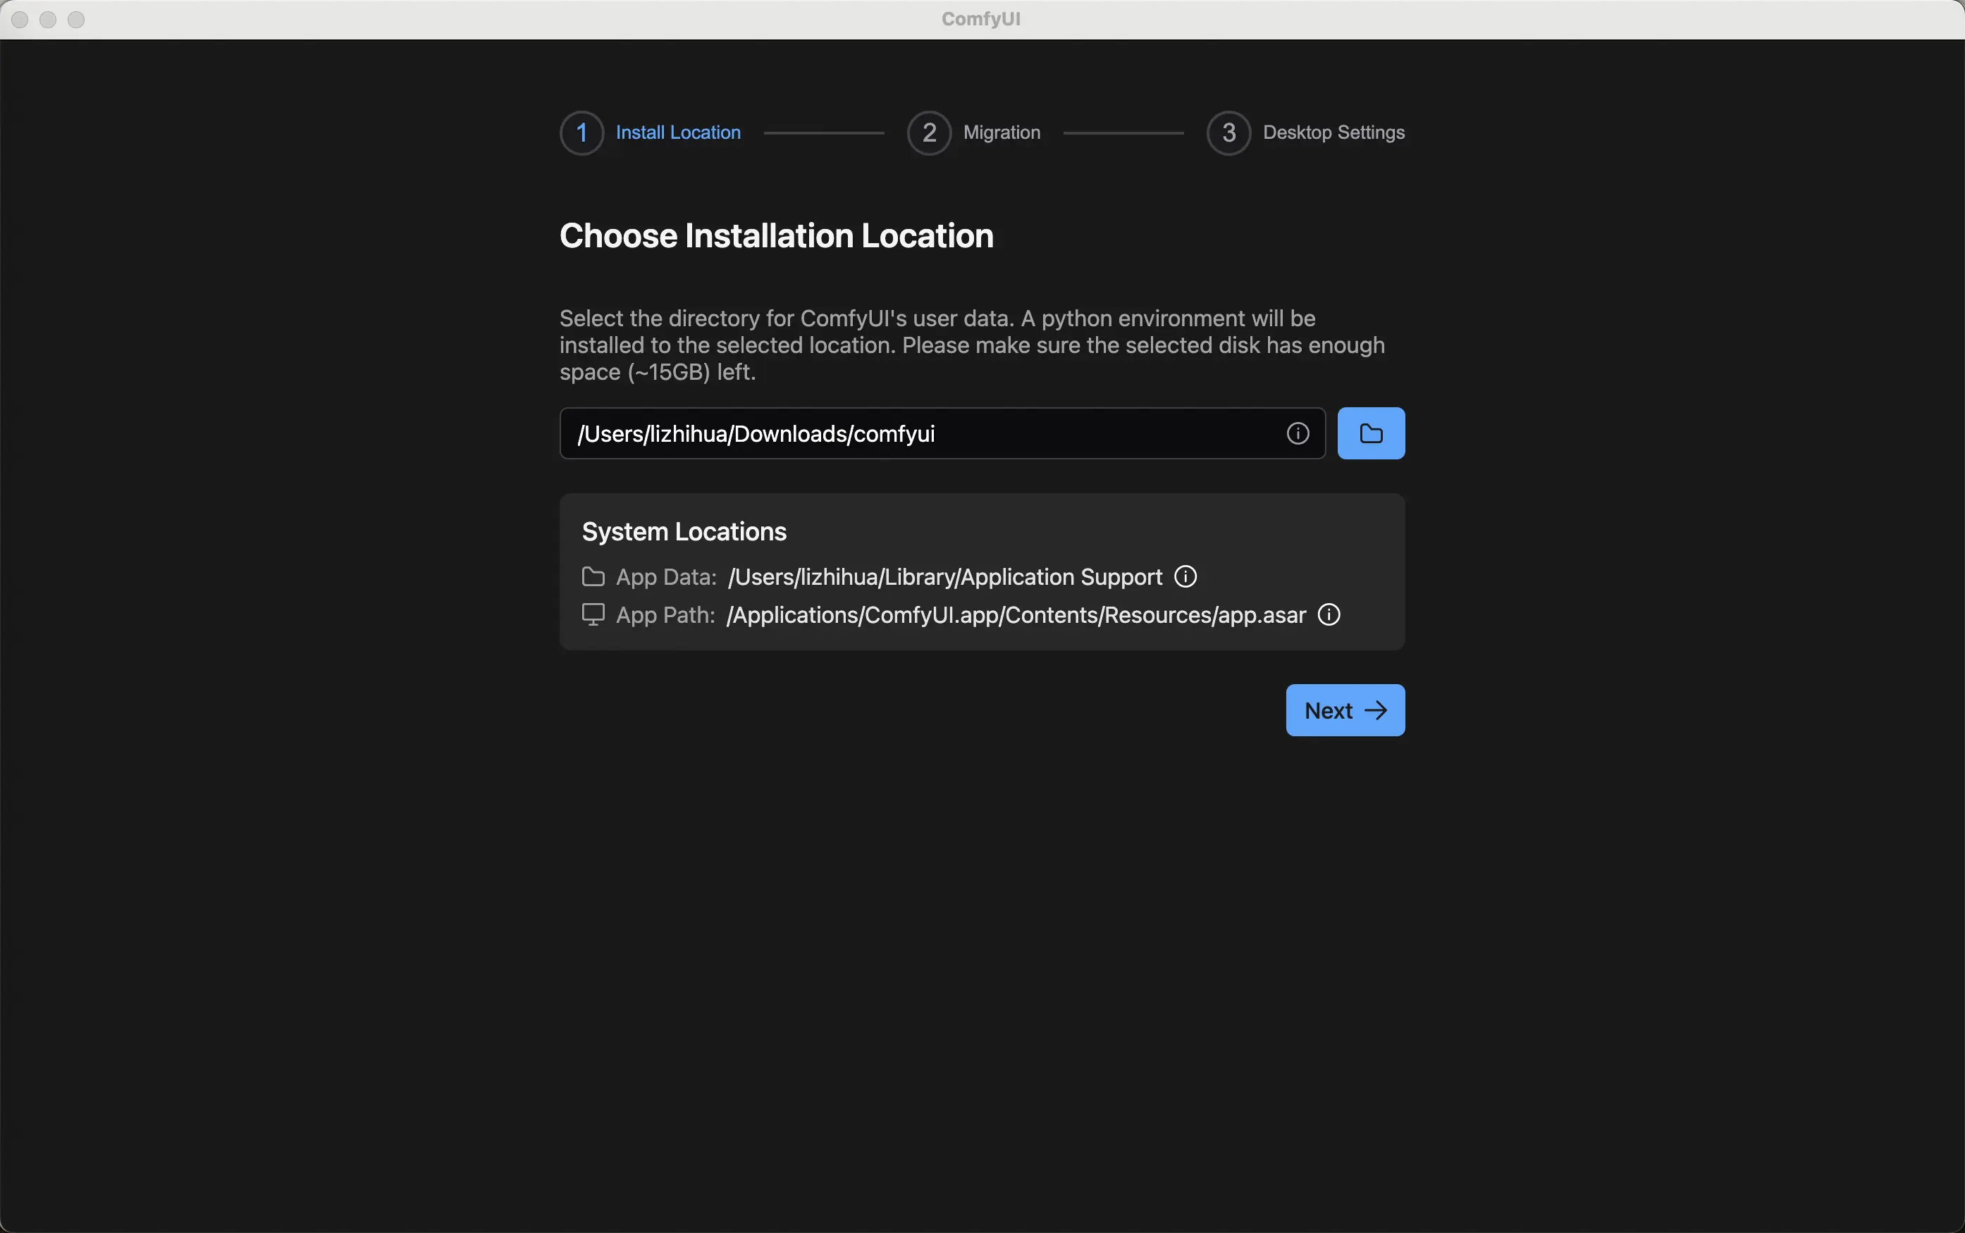Click info icon inside install path field
This screenshot has height=1233, width=1965.
coord(1298,433)
